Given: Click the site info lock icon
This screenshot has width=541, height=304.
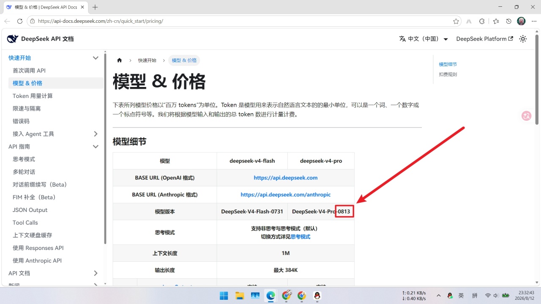Looking at the screenshot, I should (x=33, y=21).
